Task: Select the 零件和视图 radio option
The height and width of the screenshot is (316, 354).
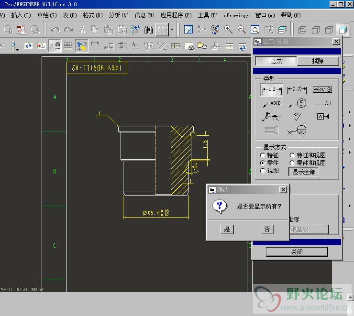Action: pyautogui.click(x=292, y=163)
